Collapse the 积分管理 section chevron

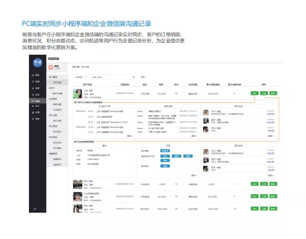tap(66, 126)
